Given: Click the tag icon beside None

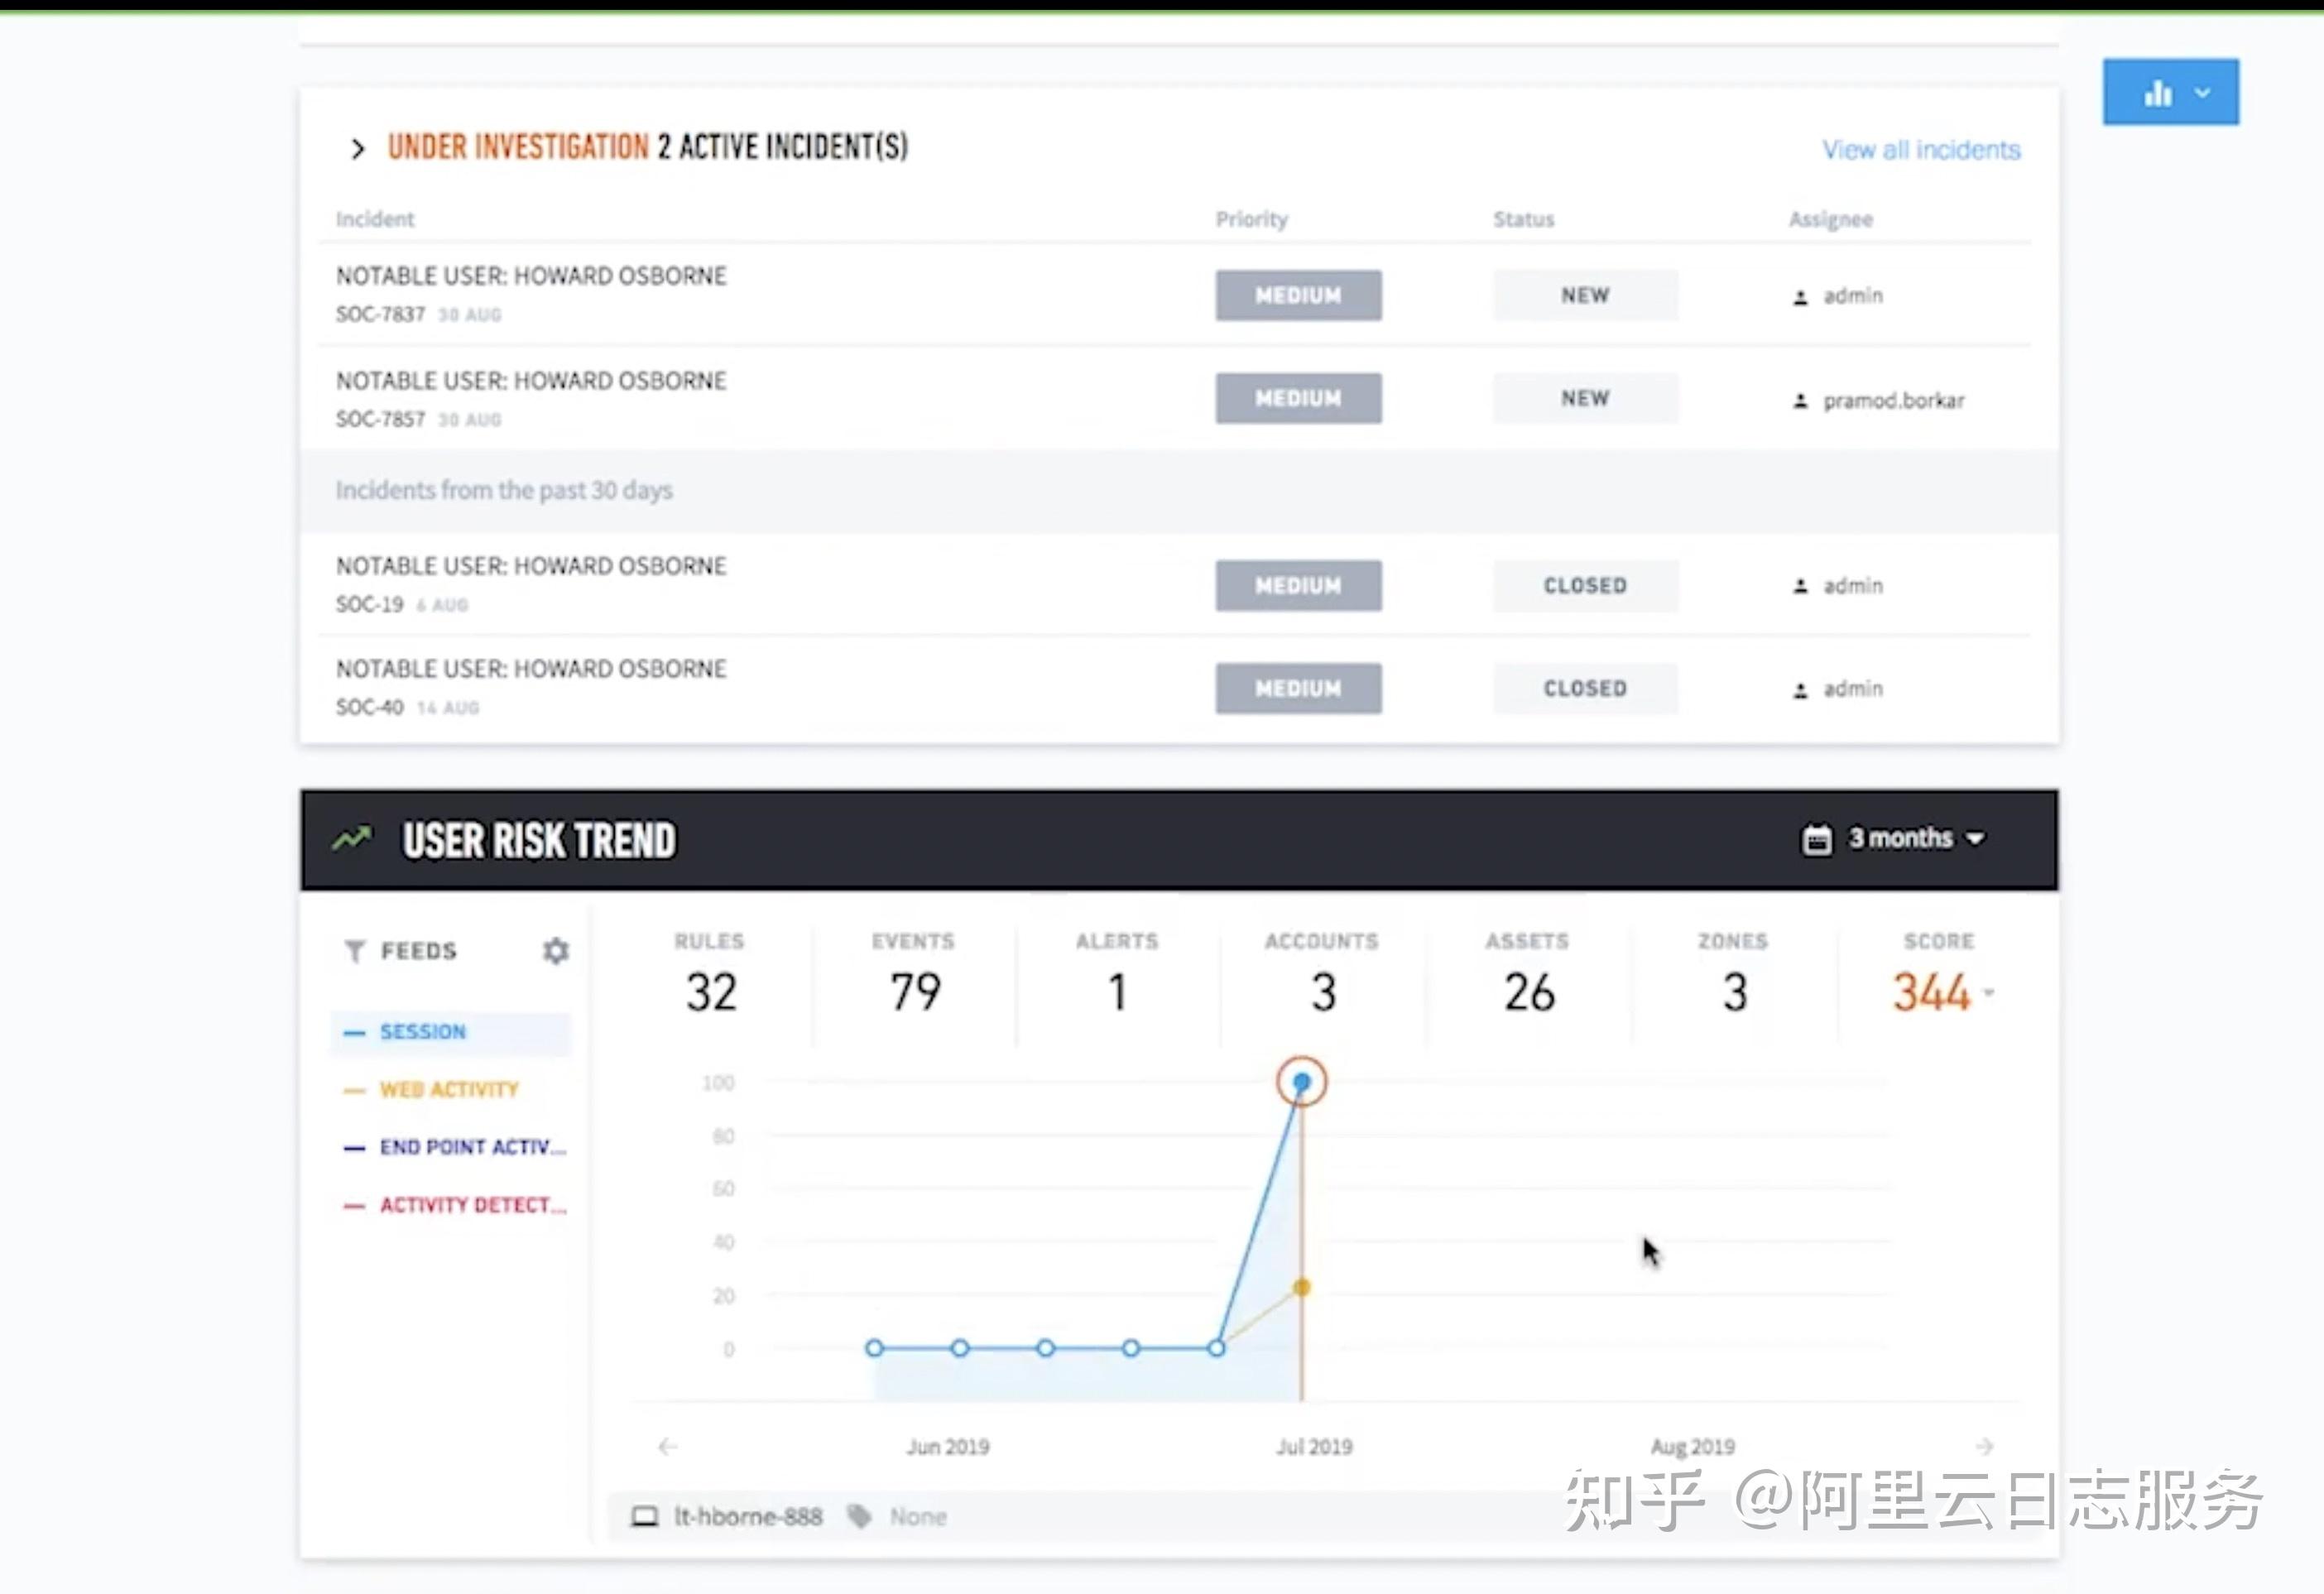Looking at the screenshot, I should 858,1515.
